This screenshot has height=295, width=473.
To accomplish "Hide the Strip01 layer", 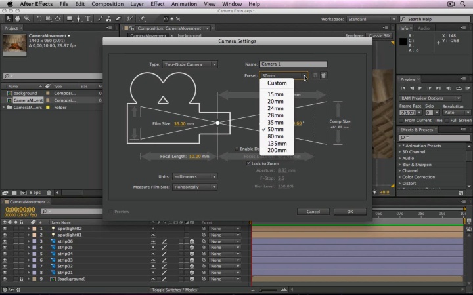I will [5, 273].
